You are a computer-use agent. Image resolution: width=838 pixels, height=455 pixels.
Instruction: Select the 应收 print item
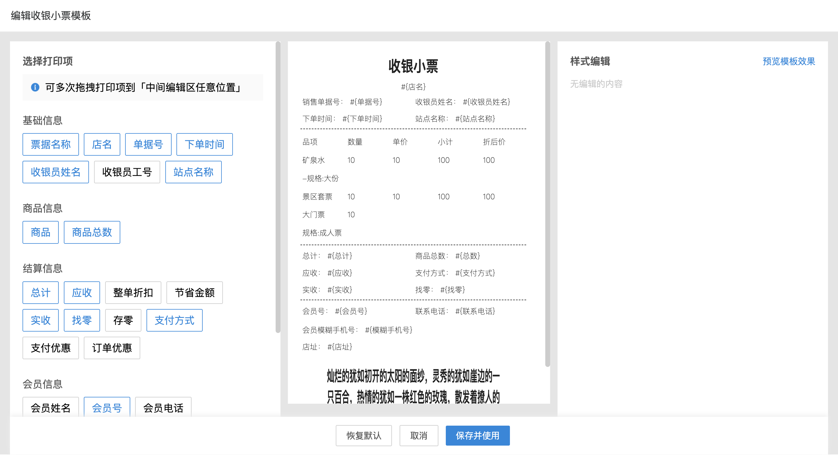(x=82, y=292)
